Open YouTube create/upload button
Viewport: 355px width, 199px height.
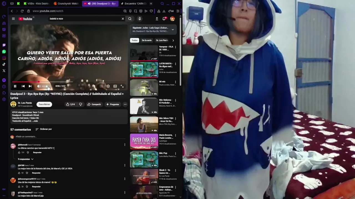157,19
